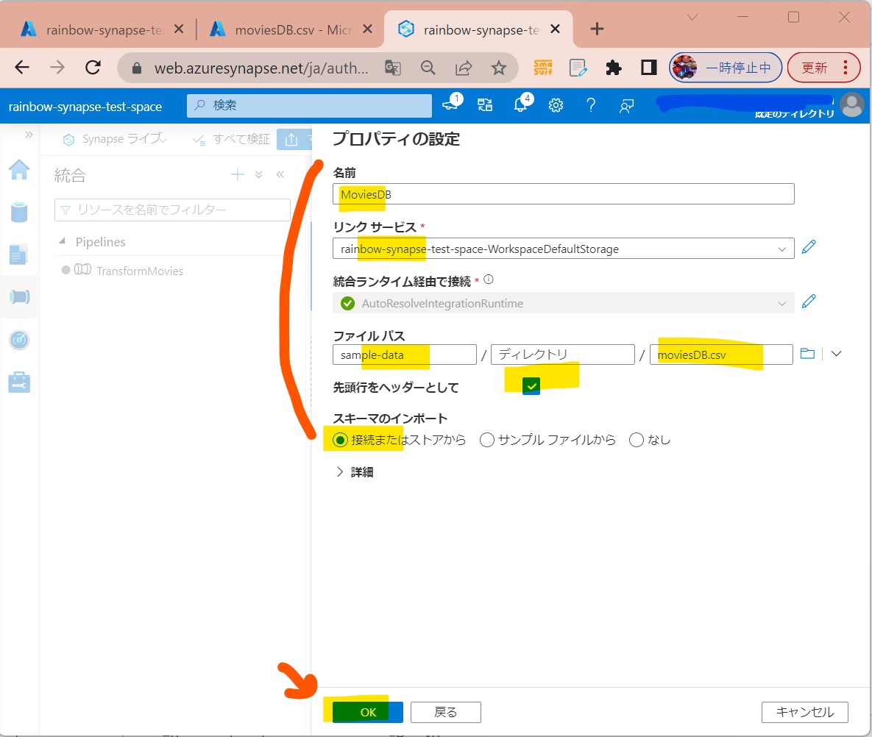Click the キャンセル cancel button

pyautogui.click(x=805, y=712)
